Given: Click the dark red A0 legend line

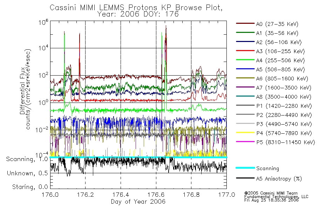Looking at the screenshot, I should click(245, 23).
